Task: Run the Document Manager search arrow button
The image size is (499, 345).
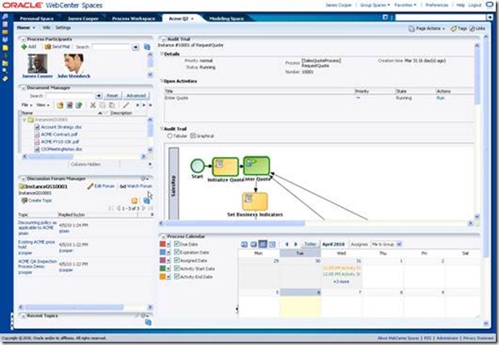Action: point(99,96)
